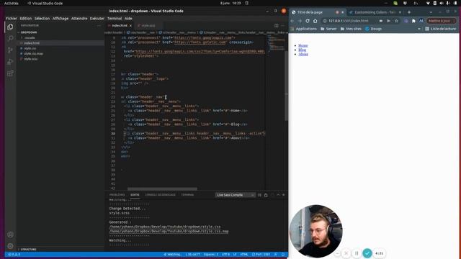
Task: Open Run and Debug in the activity bar
Action: pyautogui.click(x=10, y=62)
